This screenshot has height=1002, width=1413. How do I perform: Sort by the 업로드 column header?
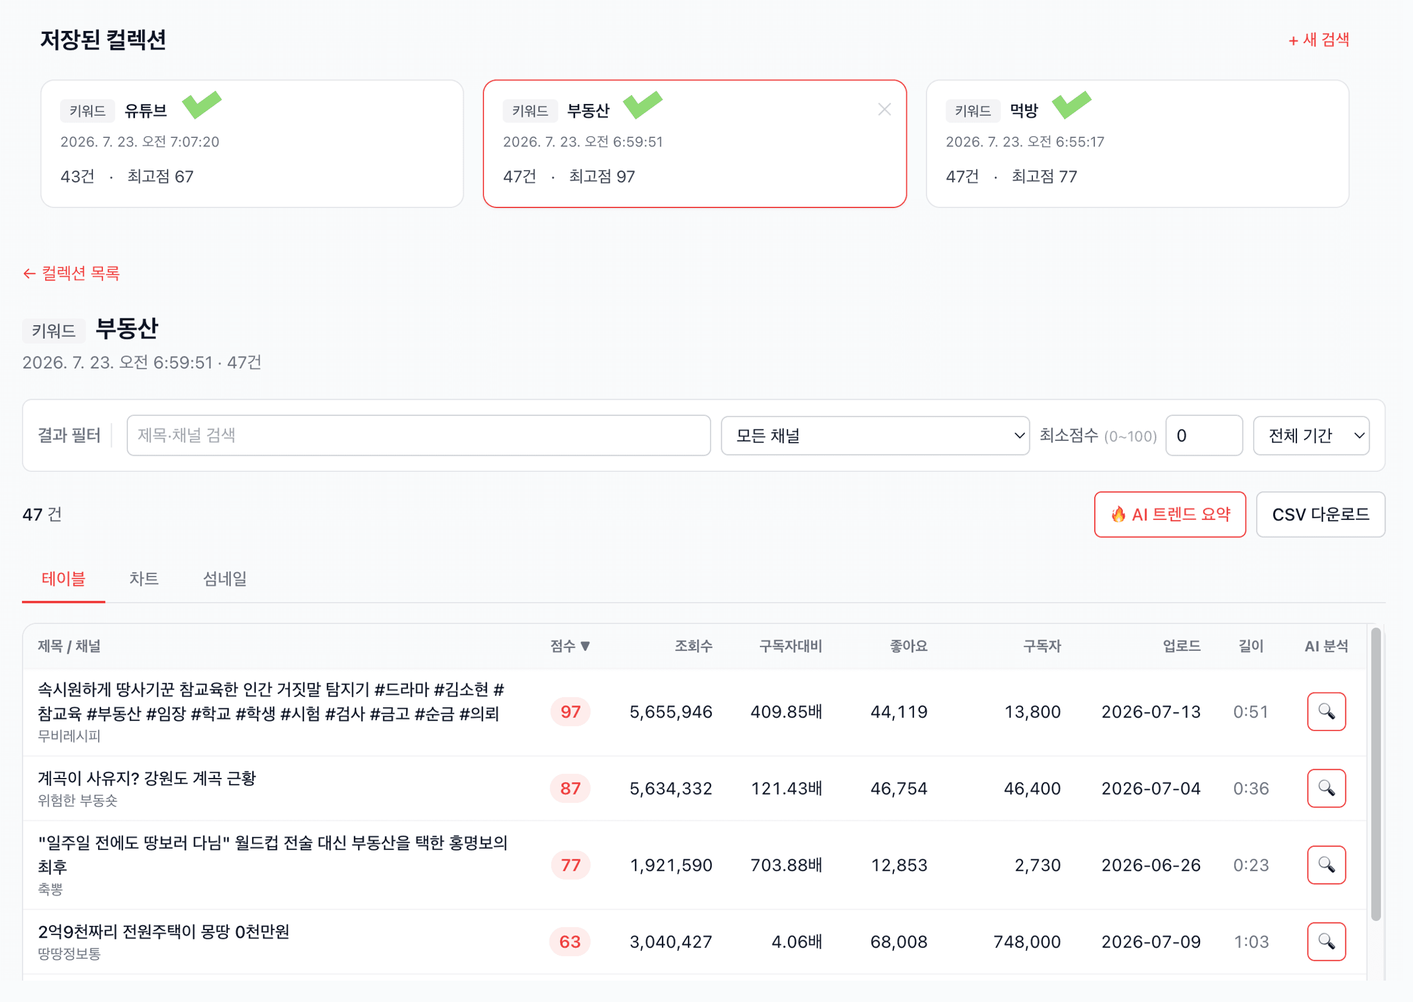(1182, 646)
